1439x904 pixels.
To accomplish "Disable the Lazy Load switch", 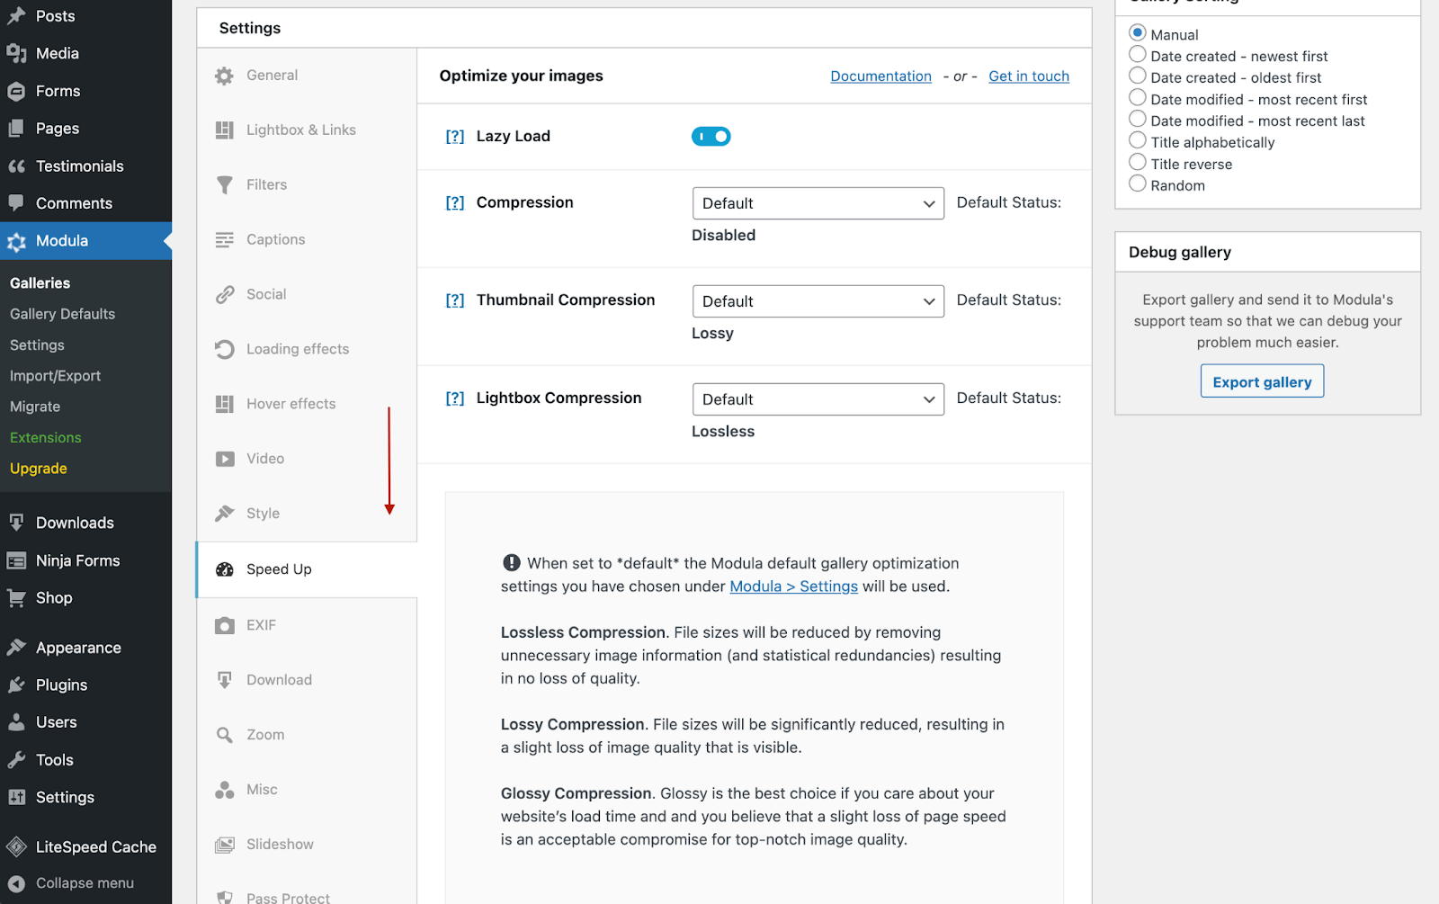I will 711,137.
